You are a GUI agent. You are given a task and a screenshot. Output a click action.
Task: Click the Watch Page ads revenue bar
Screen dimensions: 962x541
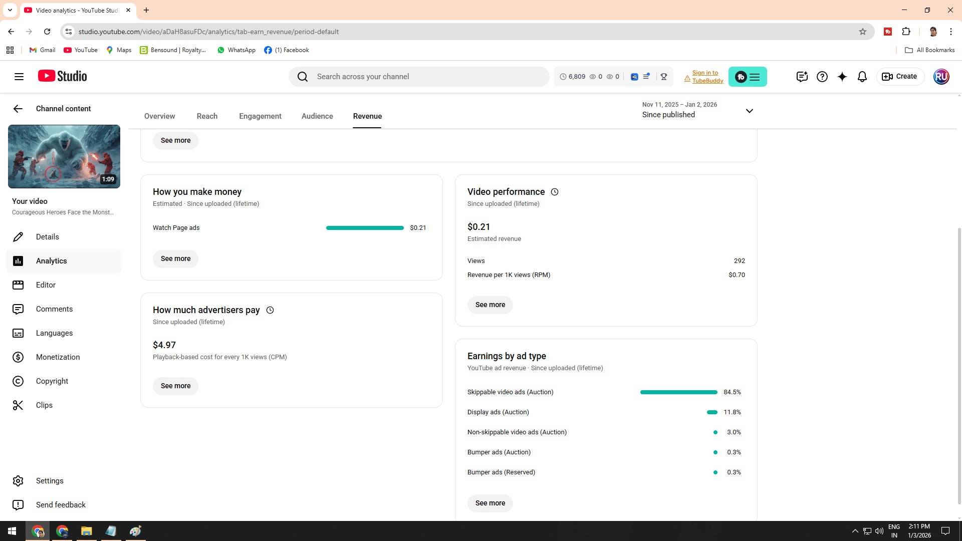(x=364, y=228)
